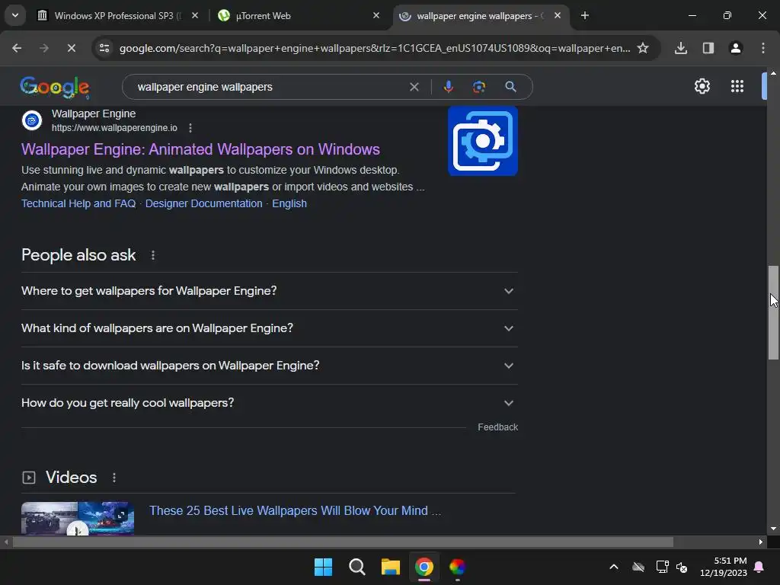This screenshot has width=780, height=585.
Task: Click the horizontal scrollbar thumb
Action: coord(343,542)
